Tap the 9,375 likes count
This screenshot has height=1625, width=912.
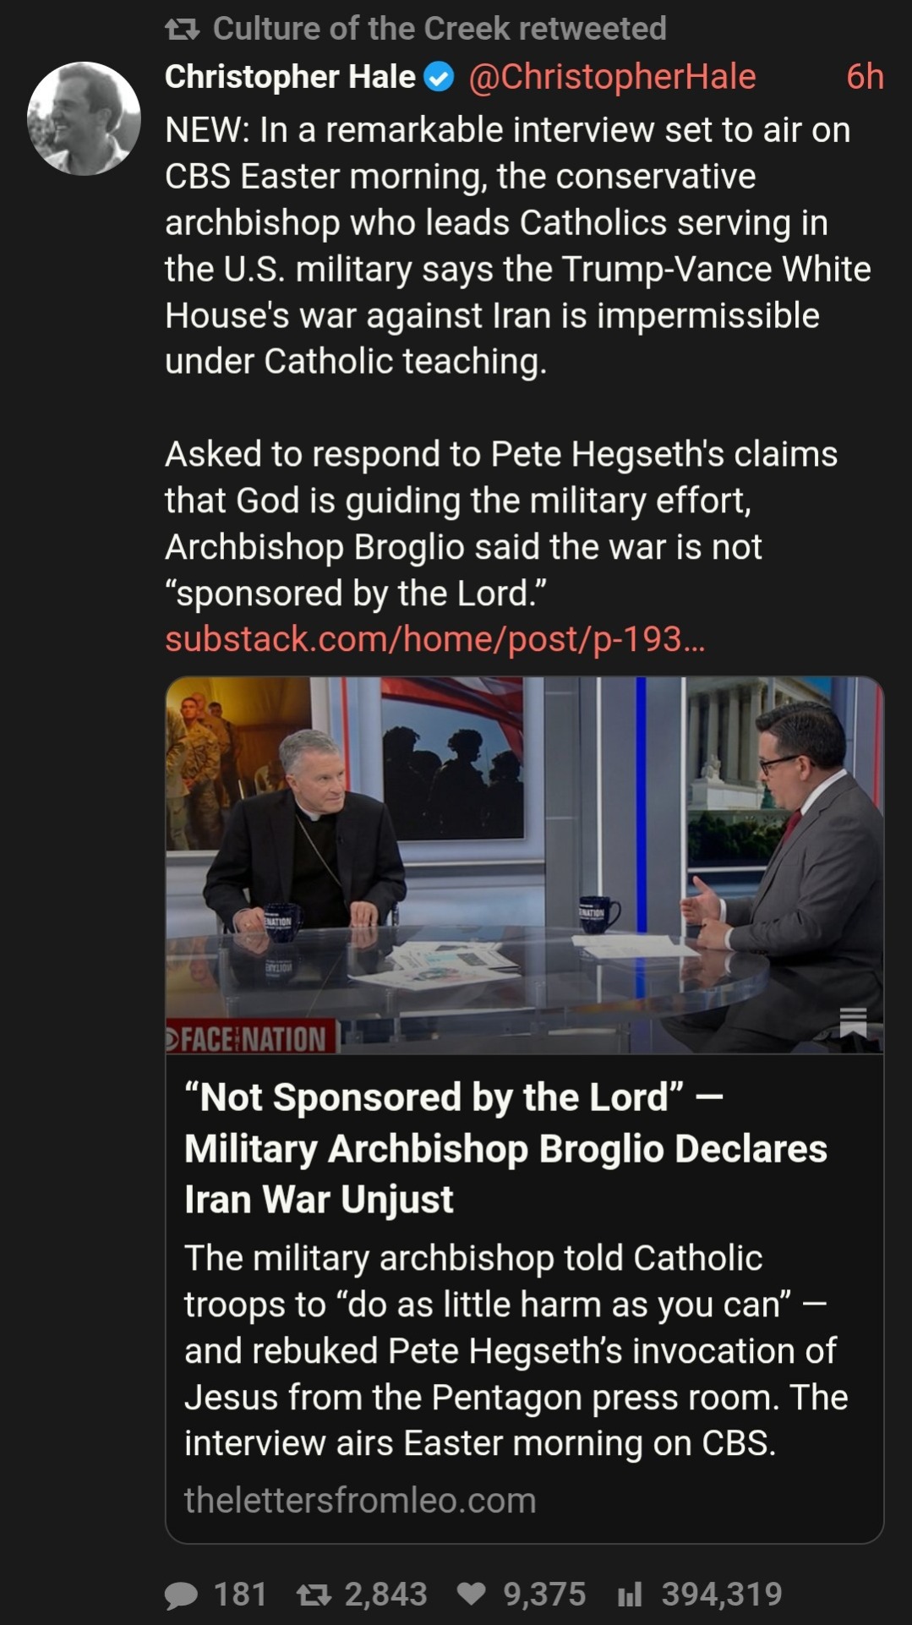pos(544,1595)
